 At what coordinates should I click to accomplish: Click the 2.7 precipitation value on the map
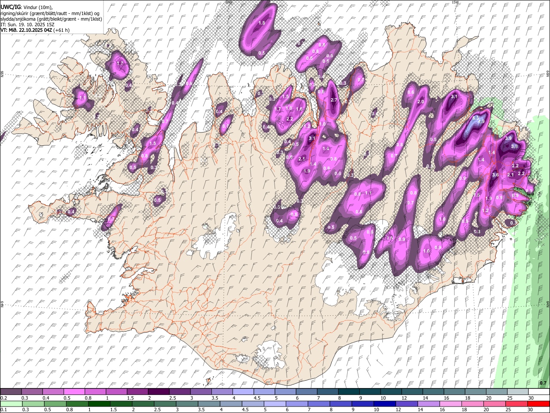pos(334,100)
